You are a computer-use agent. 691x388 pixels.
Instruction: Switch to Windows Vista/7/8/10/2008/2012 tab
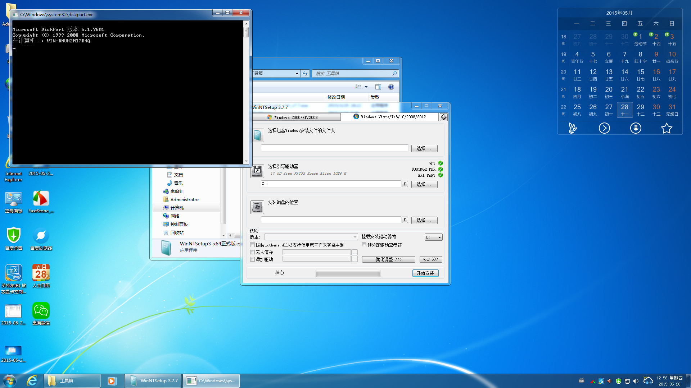390,117
